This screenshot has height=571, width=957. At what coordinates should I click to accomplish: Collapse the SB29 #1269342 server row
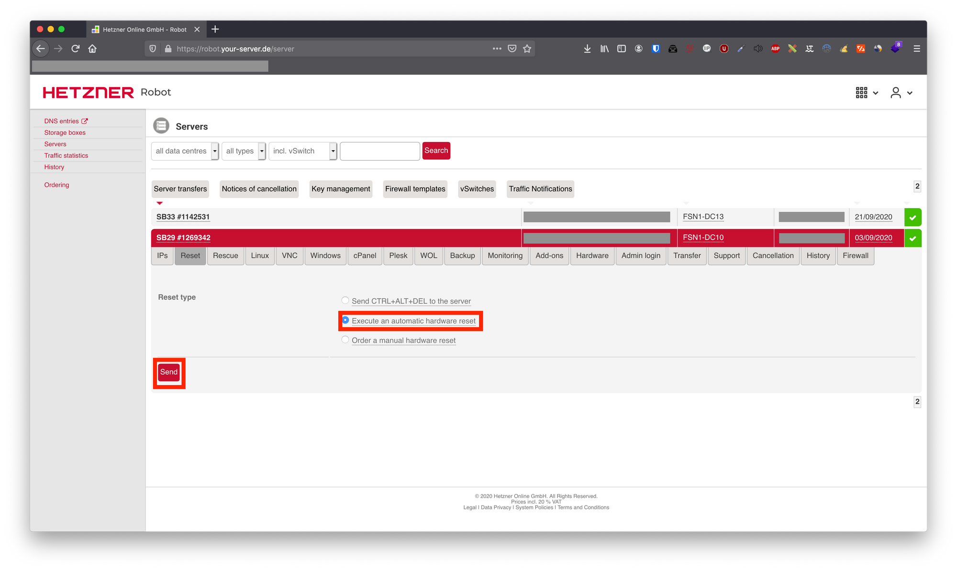[x=183, y=238]
